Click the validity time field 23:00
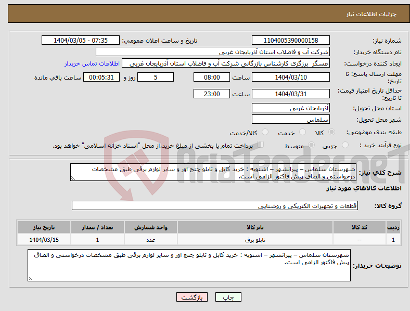The height and width of the screenshot is (311, 410). point(212,94)
